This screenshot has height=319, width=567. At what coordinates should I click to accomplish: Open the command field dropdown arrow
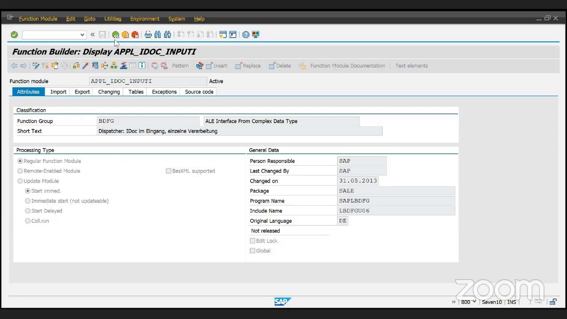(82, 35)
